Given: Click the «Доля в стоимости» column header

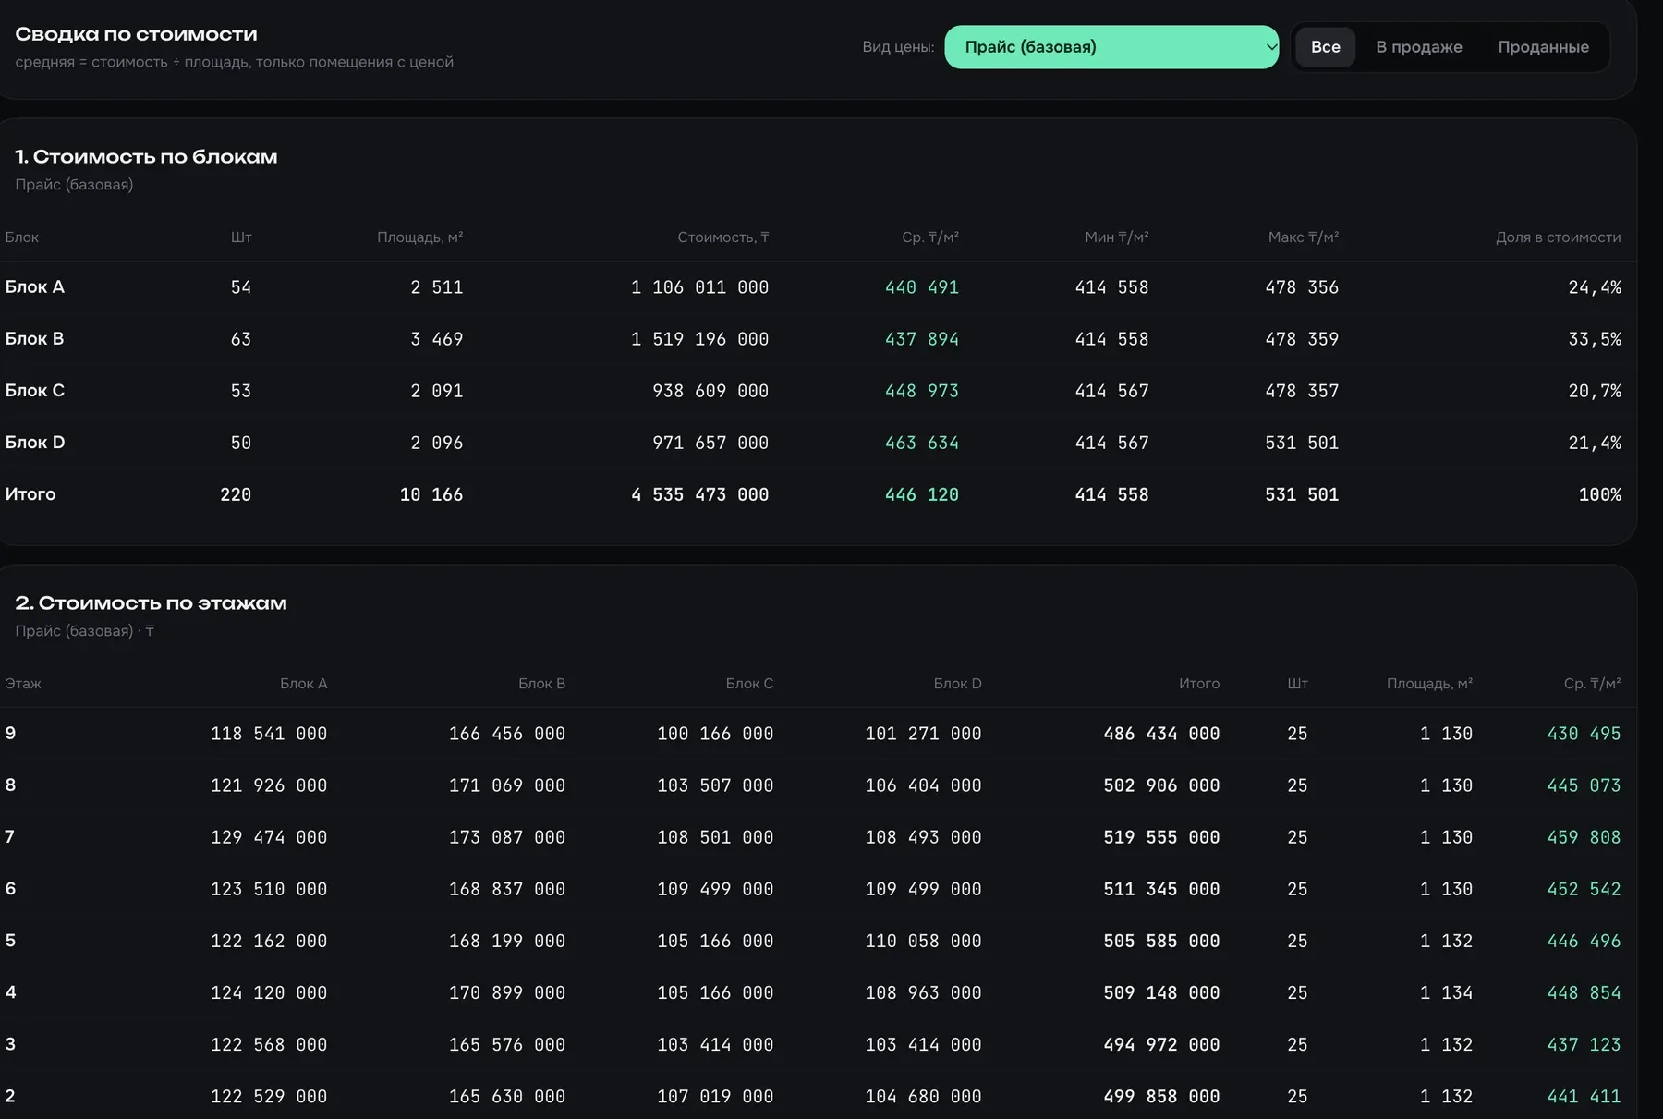Looking at the screenshot, I should point(1558,237).
